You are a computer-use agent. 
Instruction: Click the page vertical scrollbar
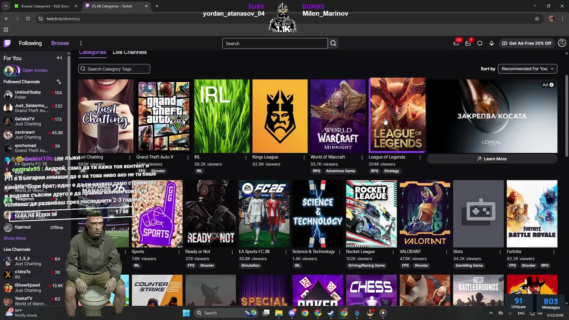566,116
